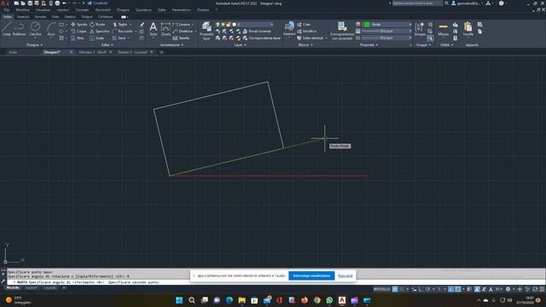Open the Modifica menu
The width and height of the screenshot is (546, 307).
click(x=23, y=10)
